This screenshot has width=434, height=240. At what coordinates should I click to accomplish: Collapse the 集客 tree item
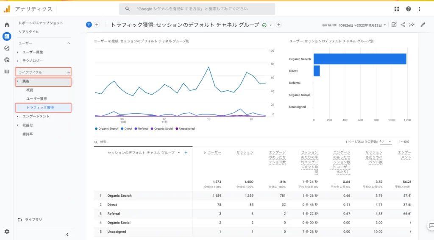(17, 81)
